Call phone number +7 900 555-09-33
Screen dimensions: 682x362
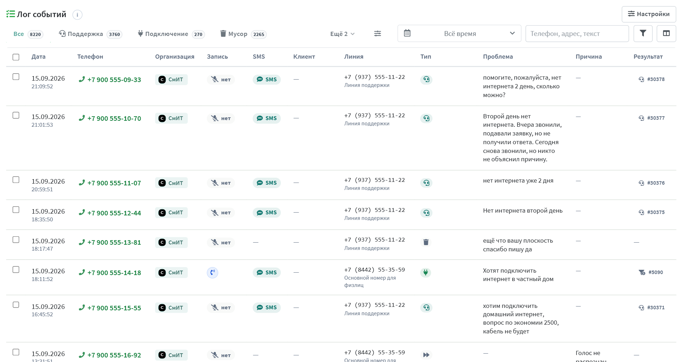[110, 80]
